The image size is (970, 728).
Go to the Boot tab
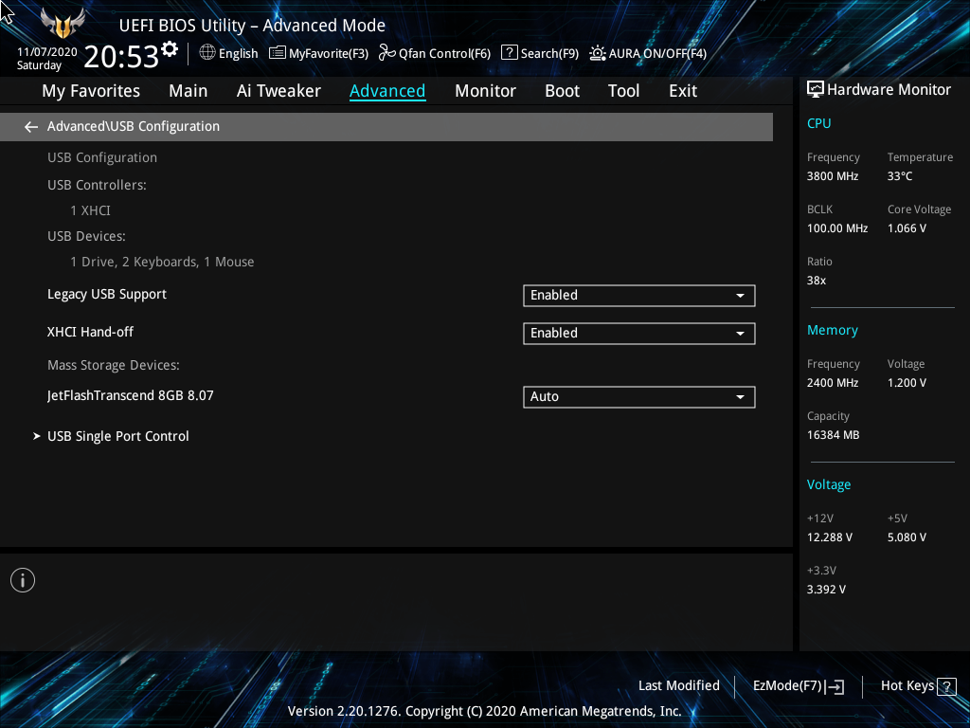click(562, 91)
